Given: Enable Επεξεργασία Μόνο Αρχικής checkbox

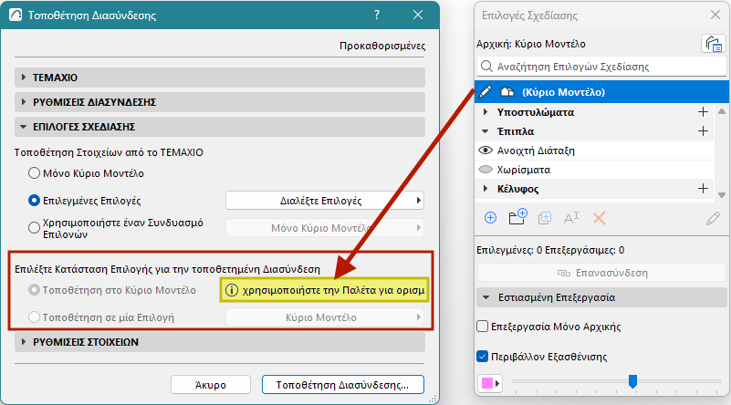Looking at the screenshot, I should point(483,327).
